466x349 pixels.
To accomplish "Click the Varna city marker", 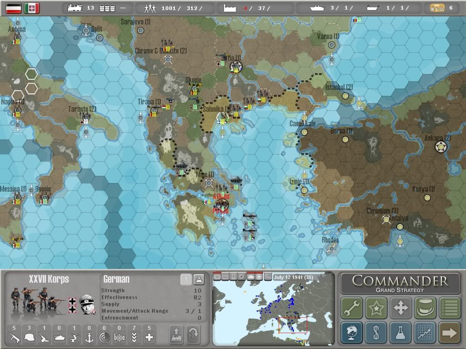I will point(332,45).
